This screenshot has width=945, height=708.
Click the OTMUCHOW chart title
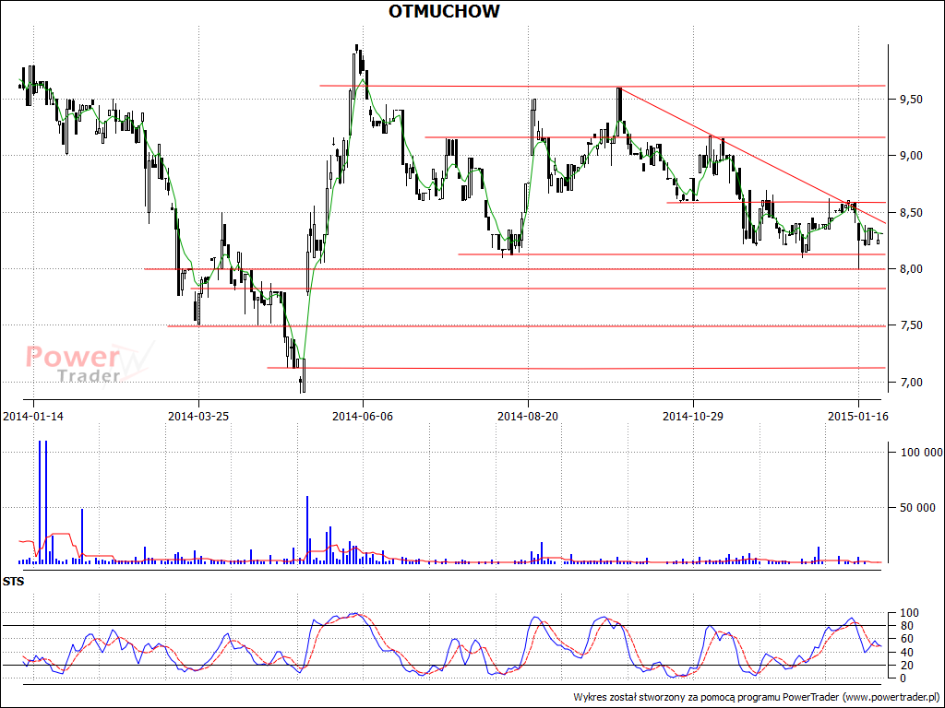tap(444, 11)
